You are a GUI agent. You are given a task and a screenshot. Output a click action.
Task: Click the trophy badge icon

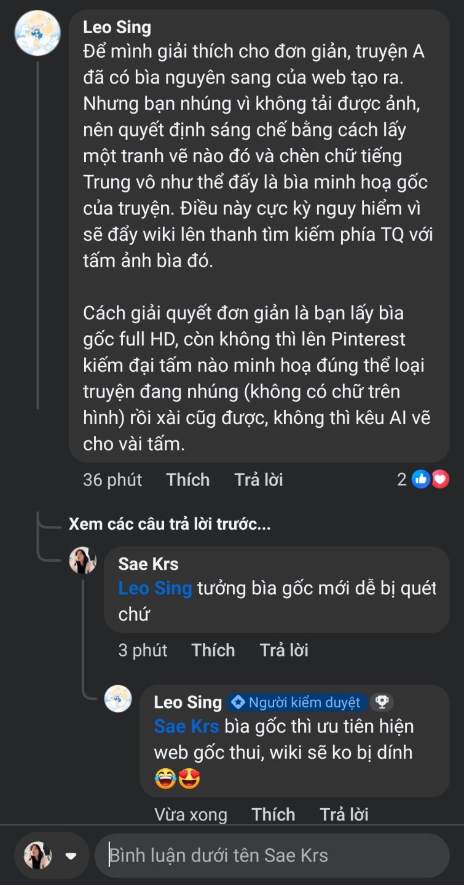pyautogui.click(x=382, y=702)
